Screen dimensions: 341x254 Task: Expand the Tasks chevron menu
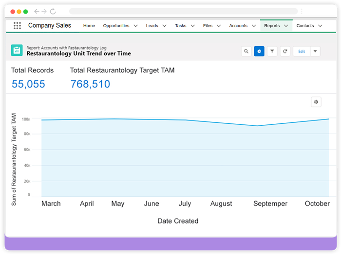(193, 26)
